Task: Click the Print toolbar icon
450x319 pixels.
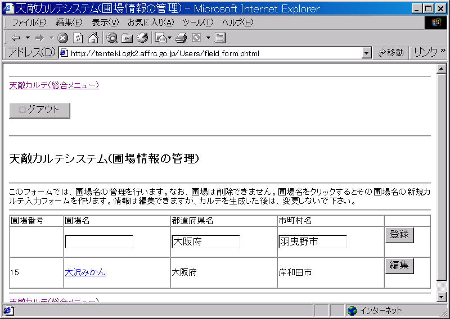Action: pyautogui.click(x=181, y=38)
